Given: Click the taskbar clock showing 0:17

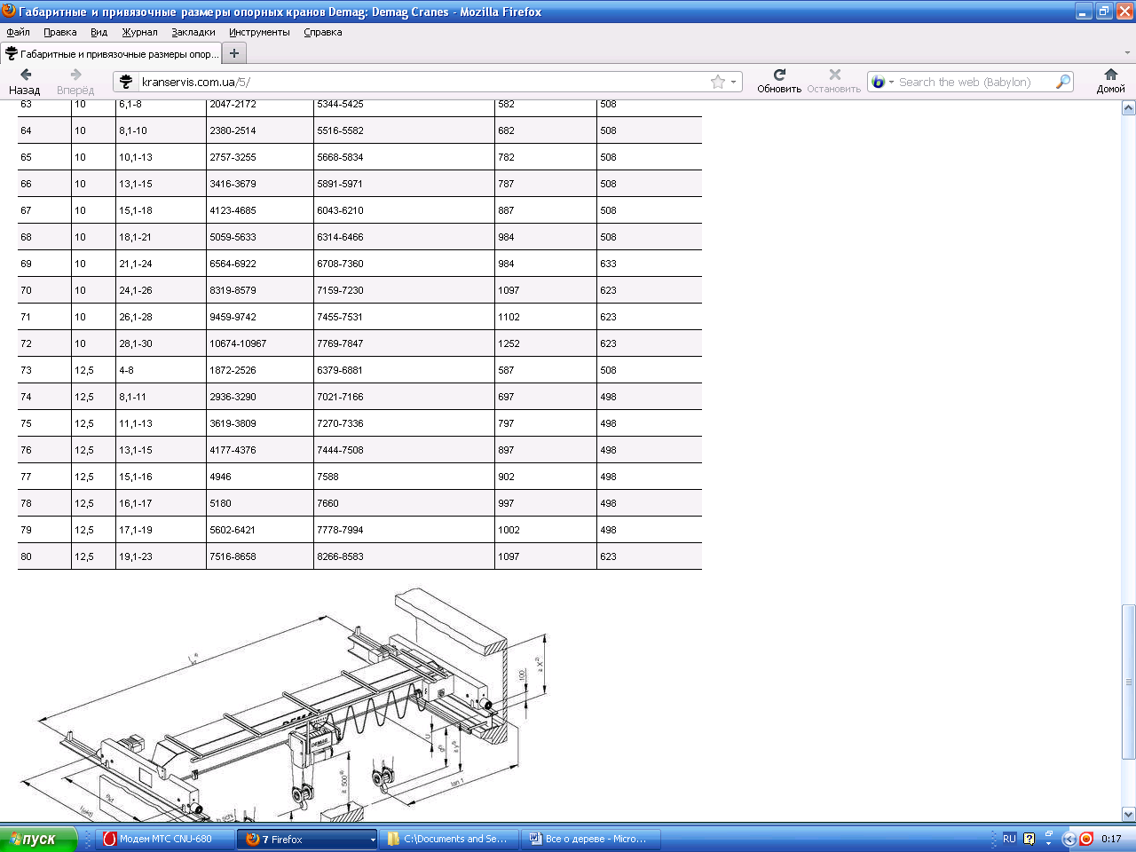Looking at the screenshot, I should [x=1111, y=839].
